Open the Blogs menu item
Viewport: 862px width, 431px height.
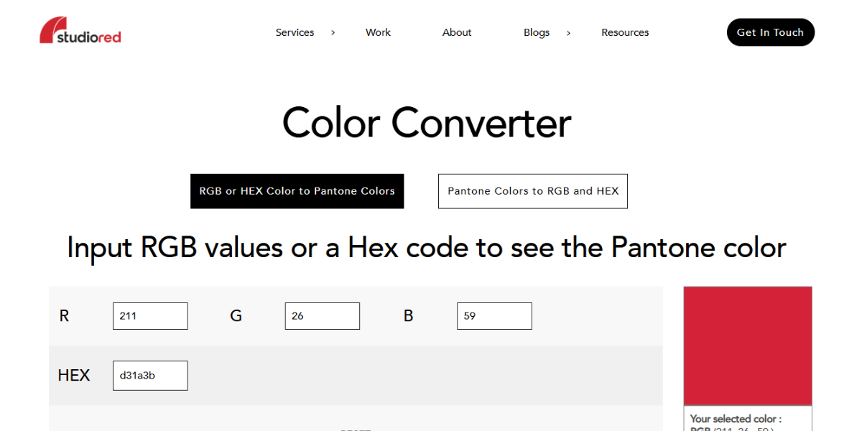pos(537,32)
